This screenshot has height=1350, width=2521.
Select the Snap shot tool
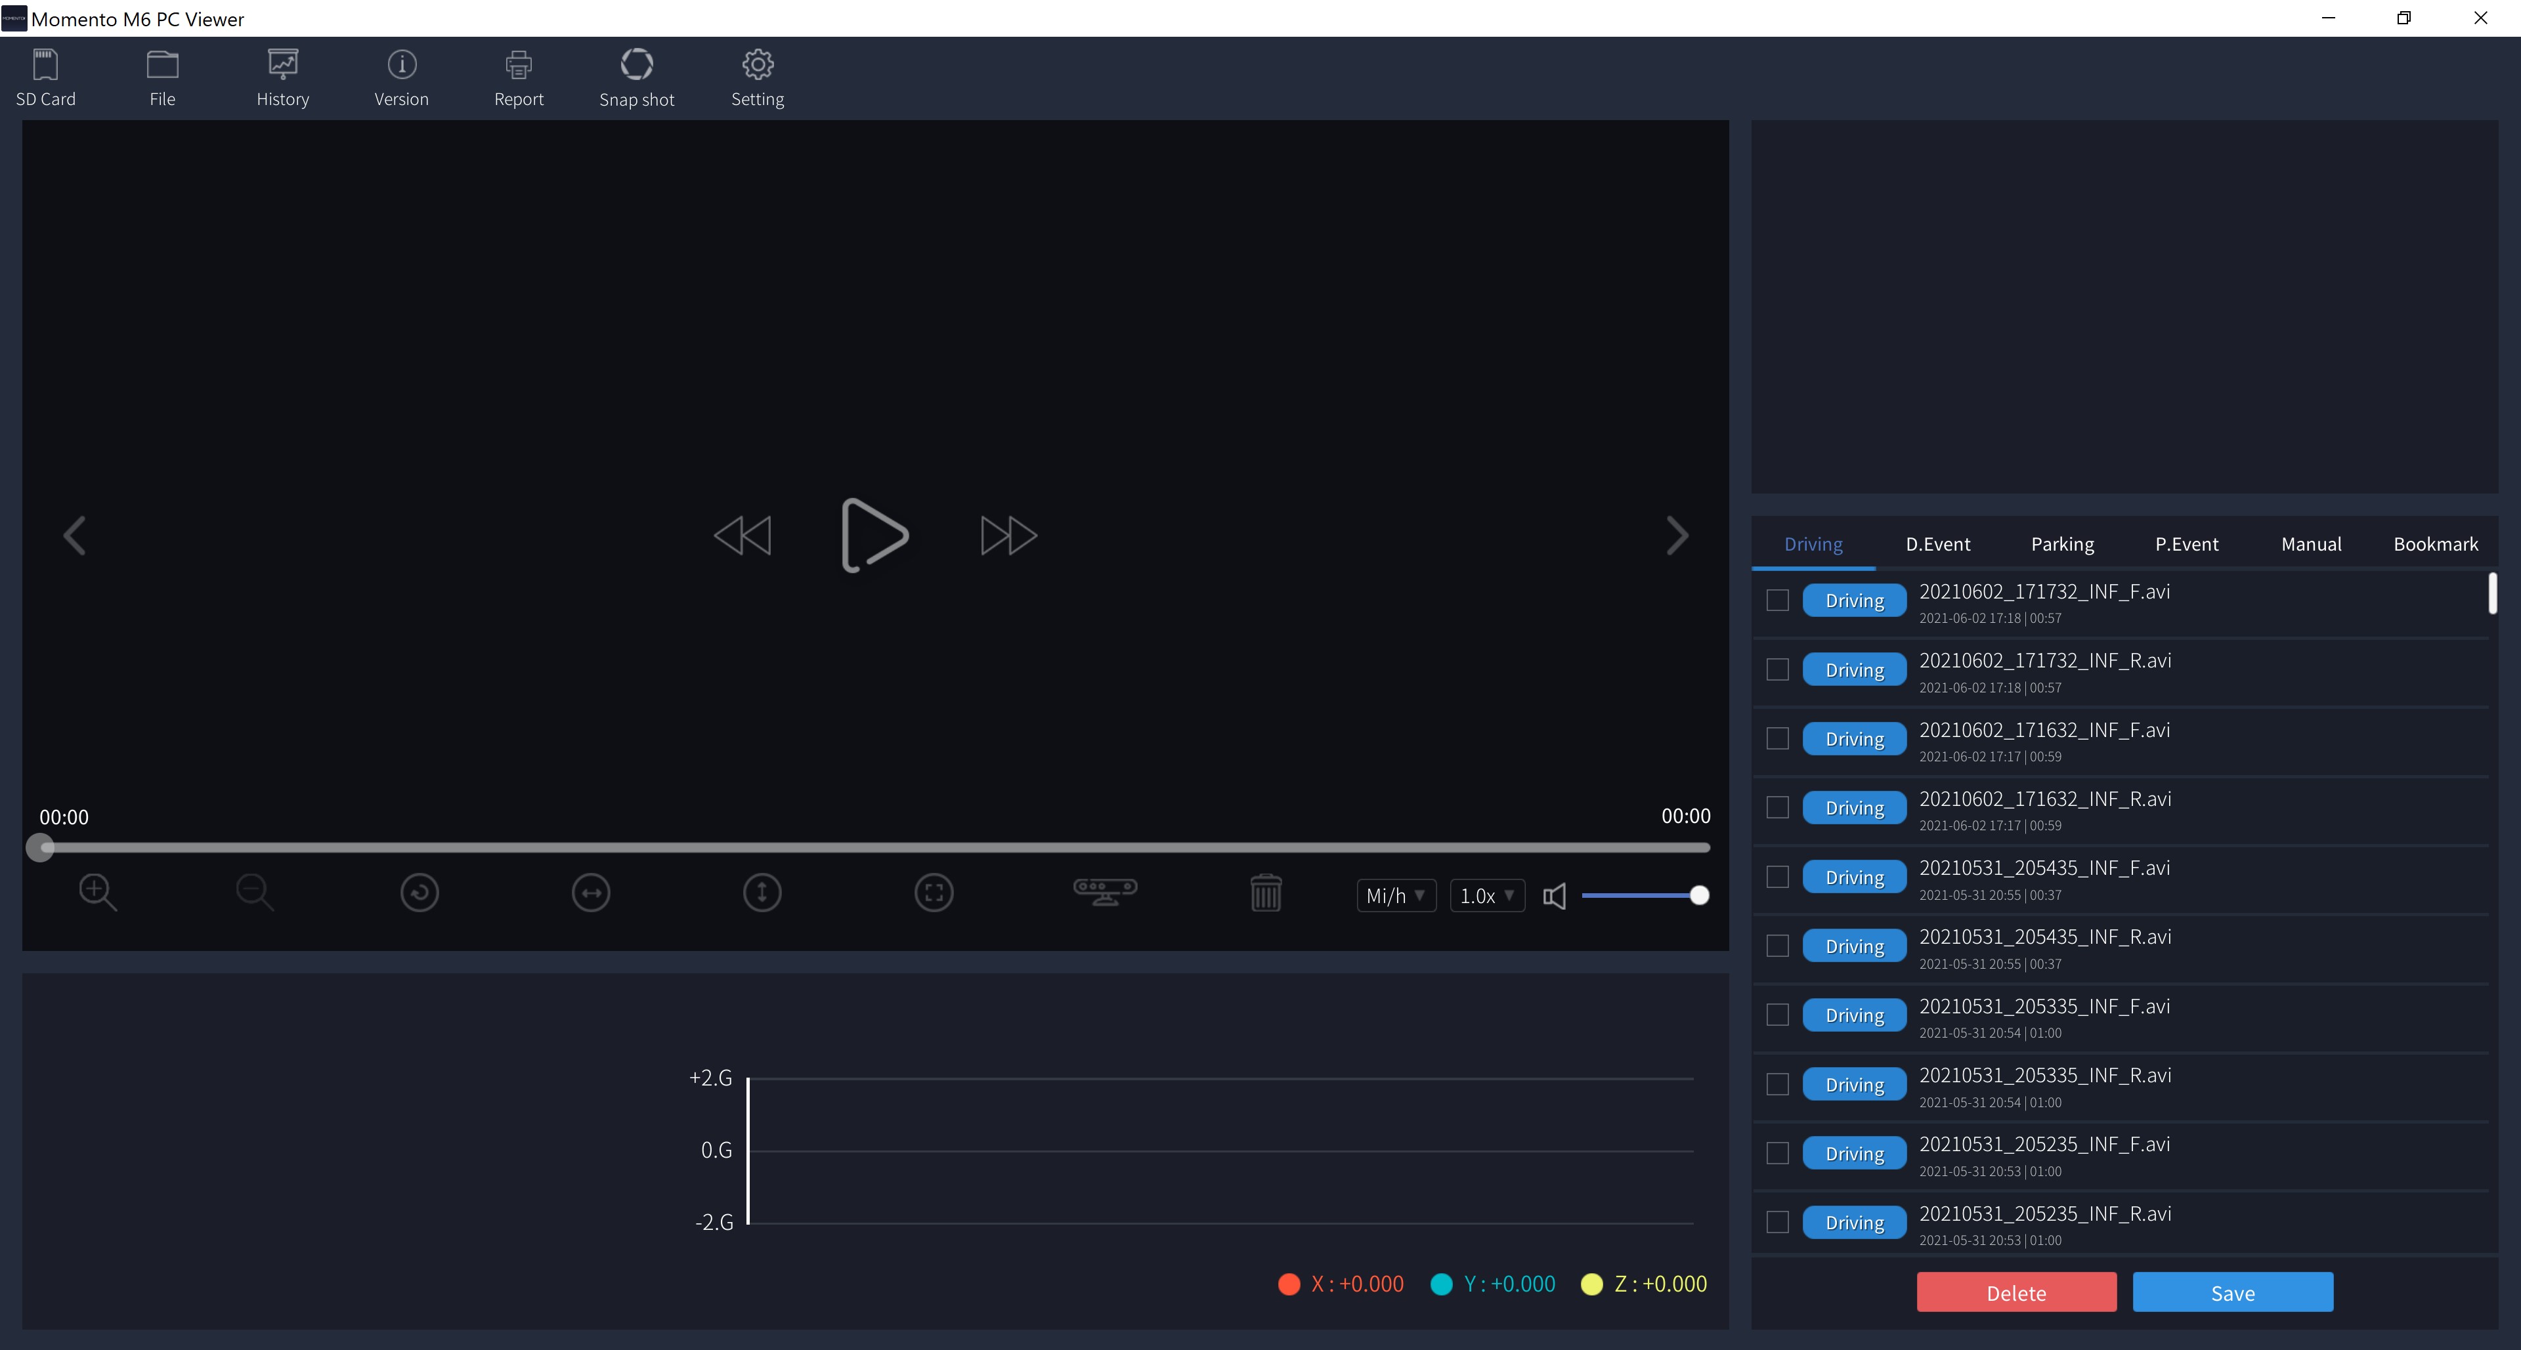[x=637, y=77]
